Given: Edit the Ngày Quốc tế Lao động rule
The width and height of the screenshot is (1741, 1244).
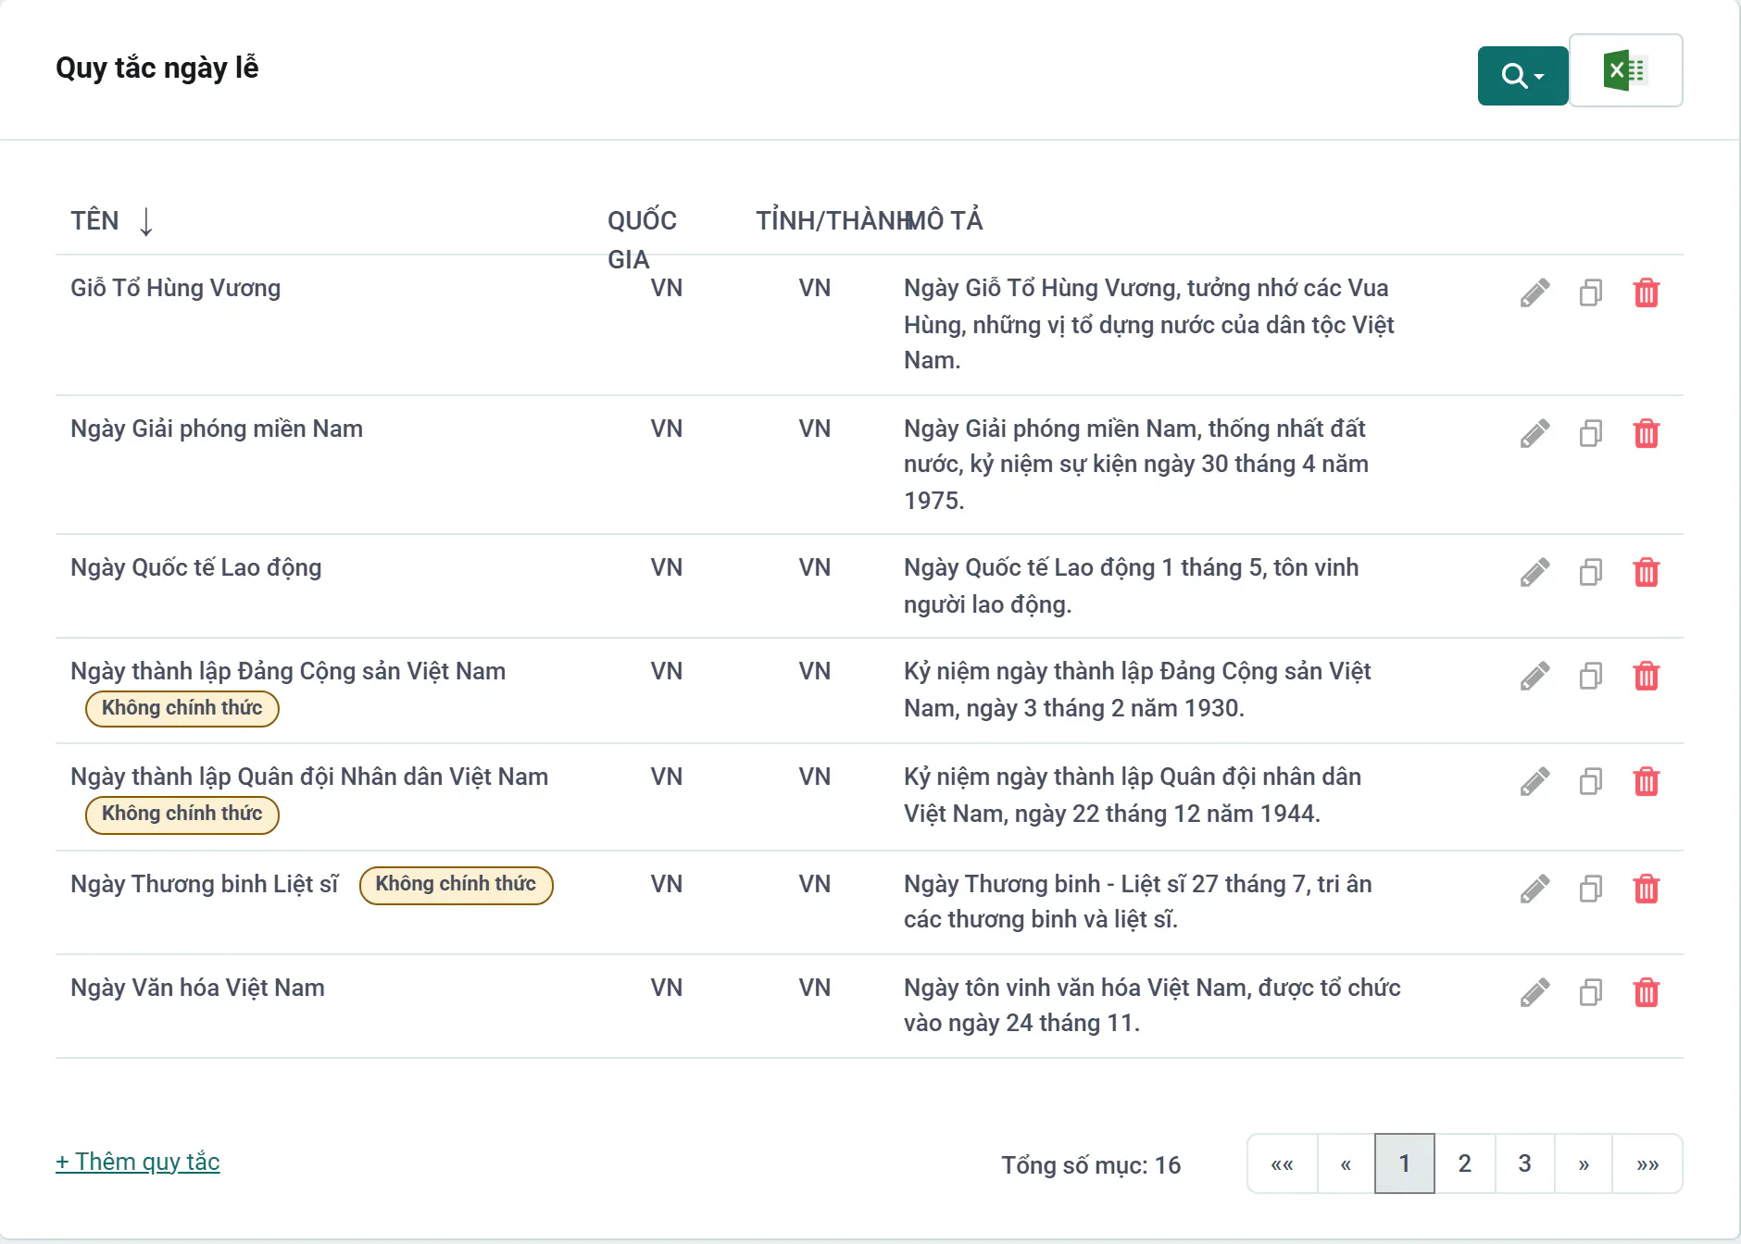Looking at the screenshot, I should [x=1534, y=573].
